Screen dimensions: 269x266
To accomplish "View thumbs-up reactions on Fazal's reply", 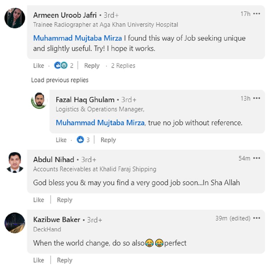I will (83, 140).
